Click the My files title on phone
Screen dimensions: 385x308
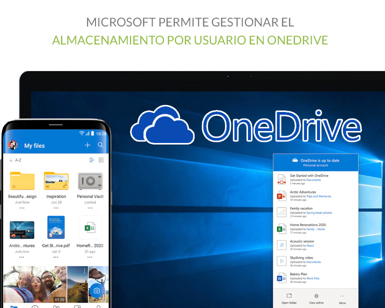tap(34, 145)
